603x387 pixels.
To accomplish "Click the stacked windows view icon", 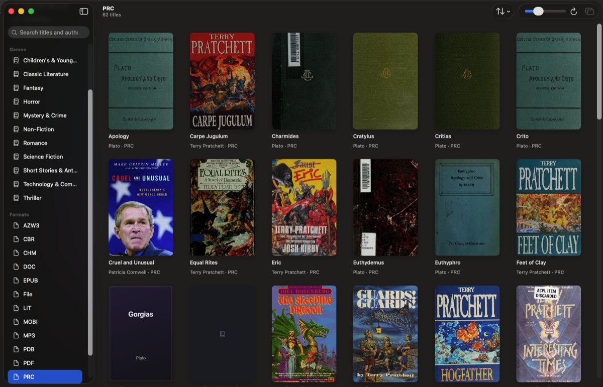I will point(589,11).
